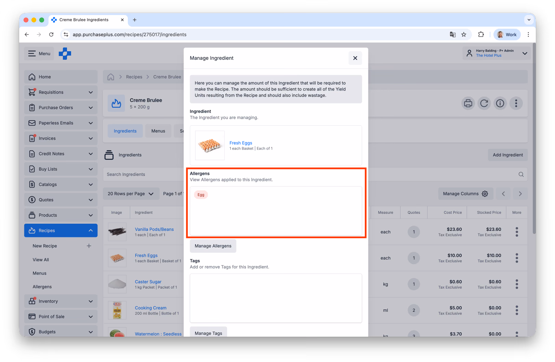Collapse the Recipes sidebar section

click(x=61, y=231)
